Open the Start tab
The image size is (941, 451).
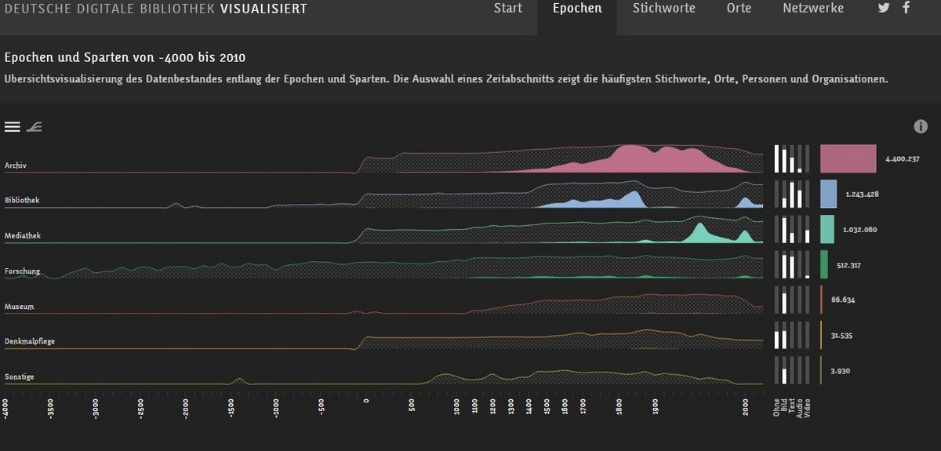[x=508, y=9]
